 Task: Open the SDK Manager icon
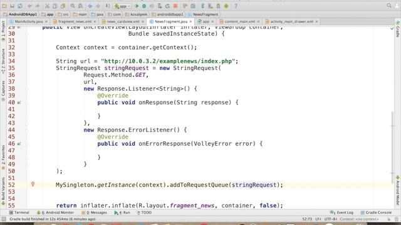tap(219, 6)
